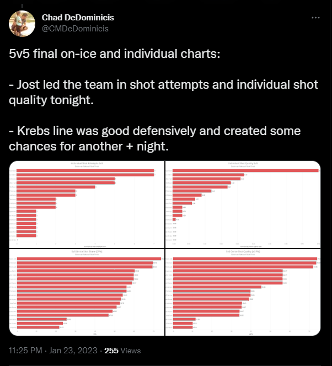Screen dimensions: 332x366
Task: Click the Individual Shot Attempts 5v5 chart title
Action: coord(87,163)
